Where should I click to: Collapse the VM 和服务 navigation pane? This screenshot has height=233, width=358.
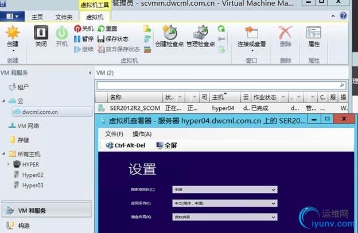click(90, 73)
